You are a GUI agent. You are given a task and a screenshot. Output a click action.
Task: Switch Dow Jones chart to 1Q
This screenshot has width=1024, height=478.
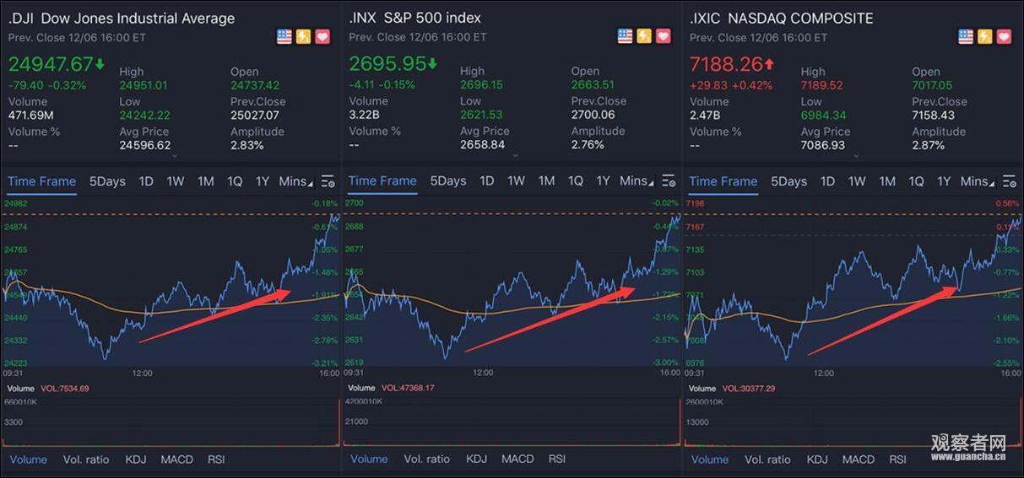pyautogui.click(x=235, y=181)
